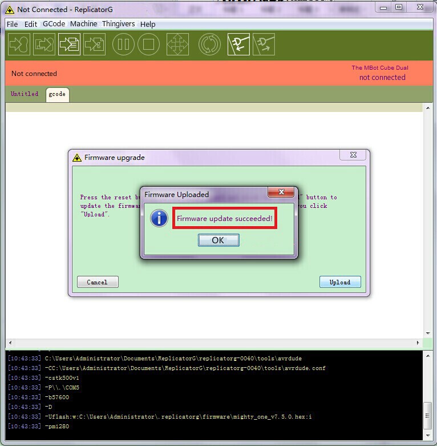Click the Stop build round icon
The width and height of the screenshot is (437, 446).
click(148, 44)
